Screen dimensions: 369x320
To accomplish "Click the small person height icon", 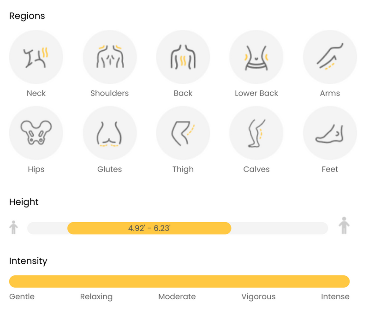I will click(14, 227).
